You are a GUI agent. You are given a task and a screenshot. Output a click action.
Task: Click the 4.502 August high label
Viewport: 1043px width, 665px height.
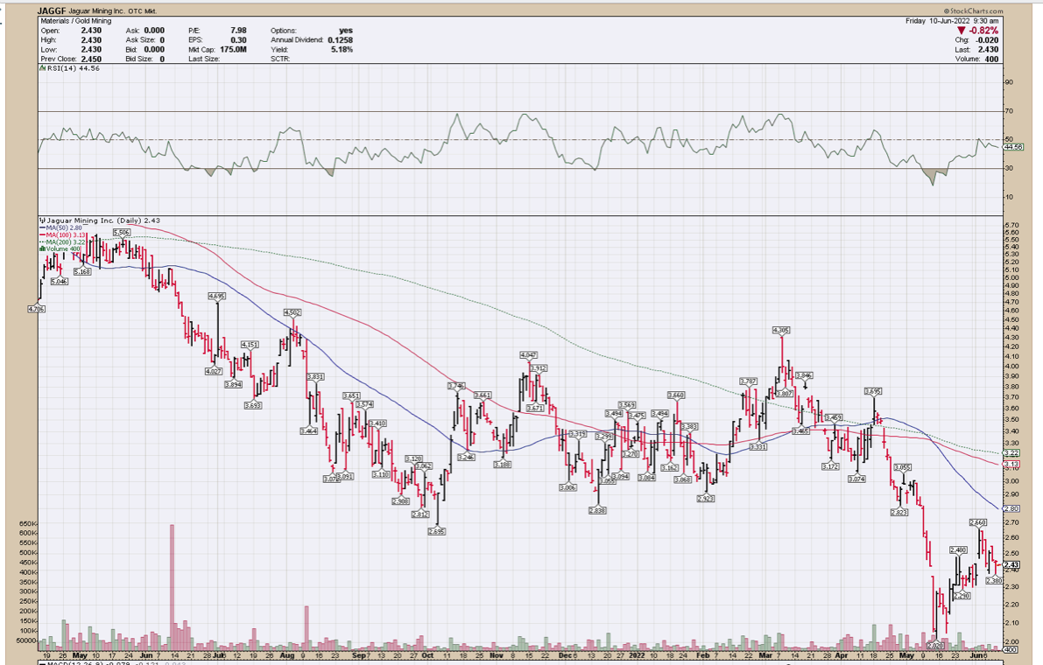coord(292,312)
